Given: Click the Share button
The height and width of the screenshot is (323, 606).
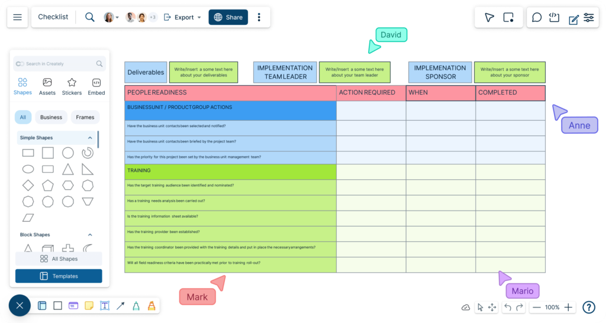Looking at the screenshot, I should pos(228,17).
